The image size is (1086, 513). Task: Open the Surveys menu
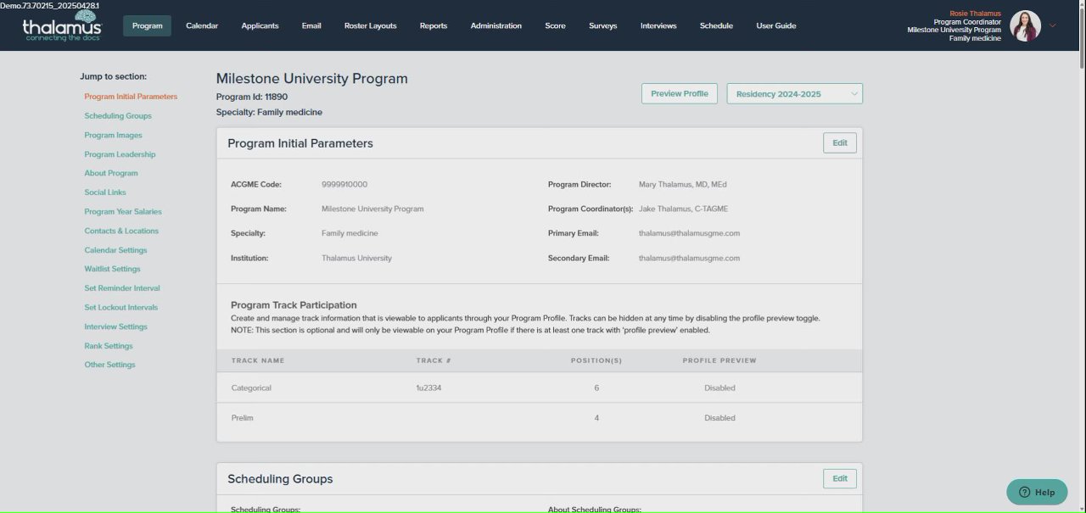pyautogui.click(x=603, y=25)
